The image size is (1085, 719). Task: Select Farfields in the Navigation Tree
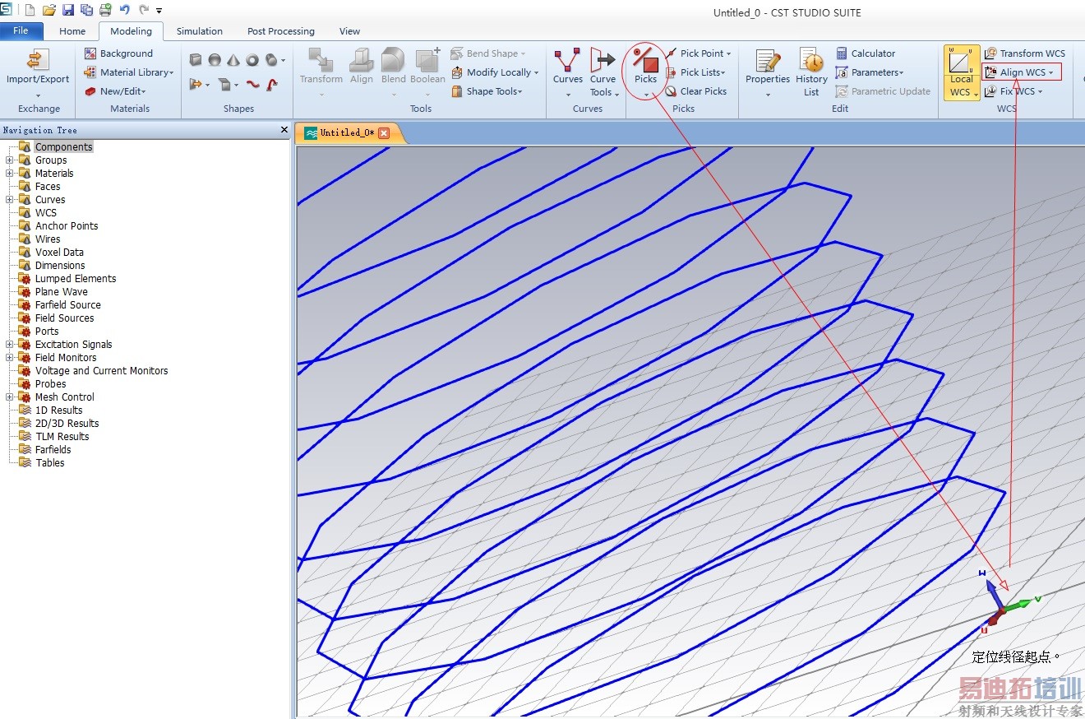click(53, 450)
